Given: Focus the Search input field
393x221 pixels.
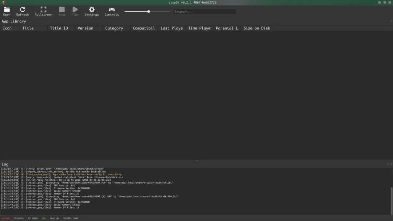Looking at the screenshot, I should coord(204,12).
